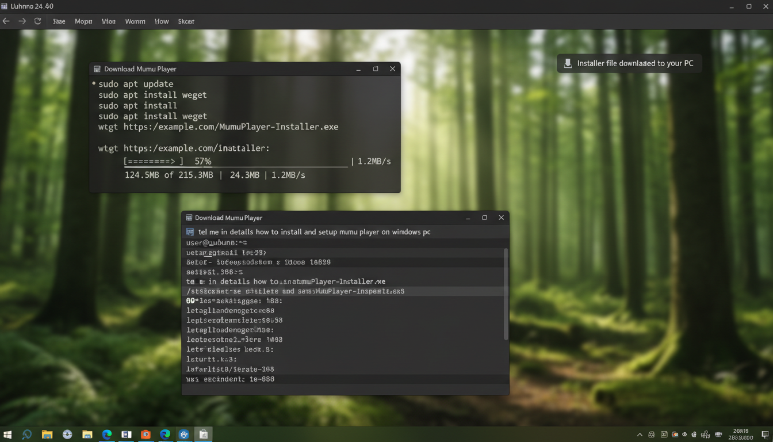Screen dimensions: 773x442
Task: Go forward with the right arrow button
Action: 22,21
